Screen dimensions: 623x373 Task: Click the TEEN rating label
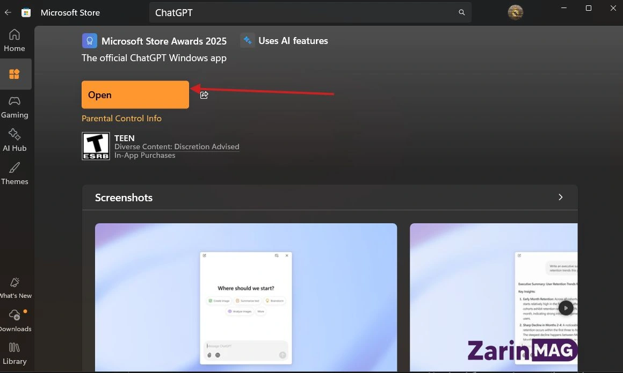(x=125, y=138)
